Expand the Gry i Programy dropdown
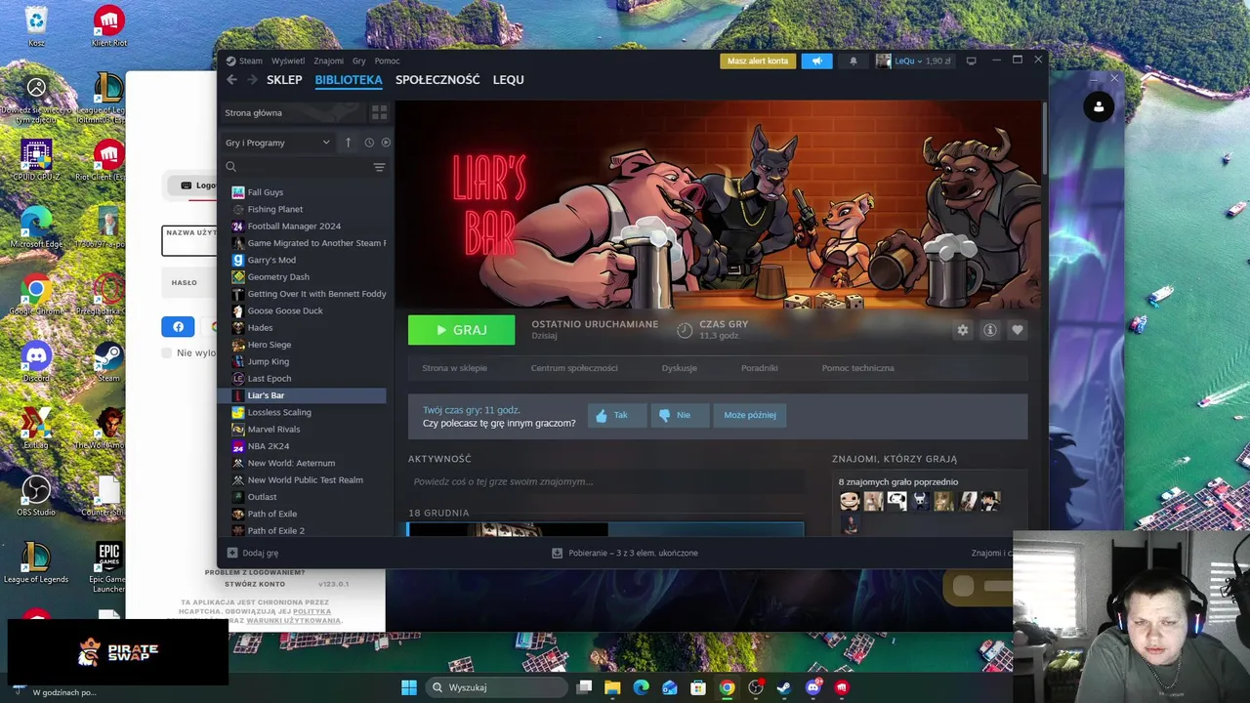The image size is (1250, 703). coord(278,143)
